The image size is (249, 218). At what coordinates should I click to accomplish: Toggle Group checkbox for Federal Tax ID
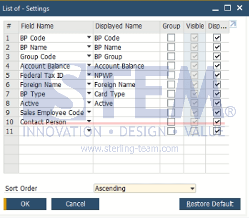pyautogui.click(x=171, y=75)
